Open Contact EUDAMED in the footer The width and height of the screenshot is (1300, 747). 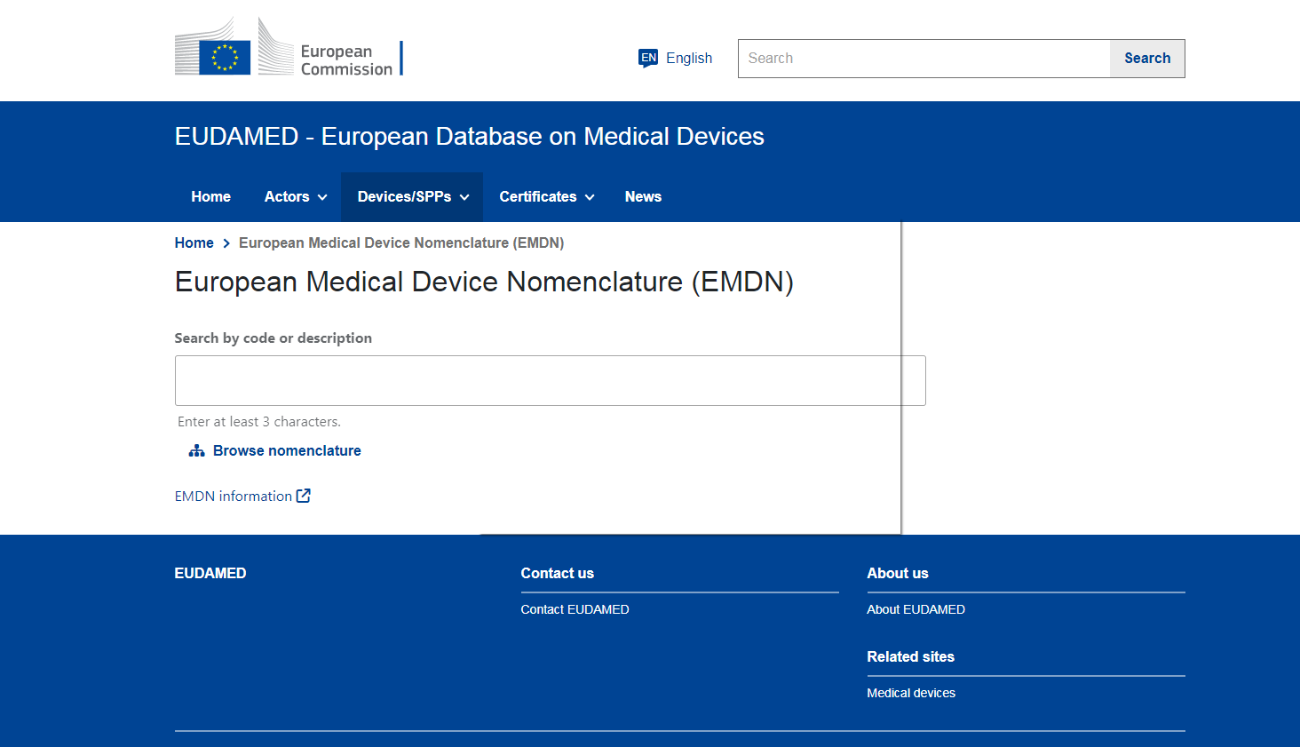[x=575, y=609]
